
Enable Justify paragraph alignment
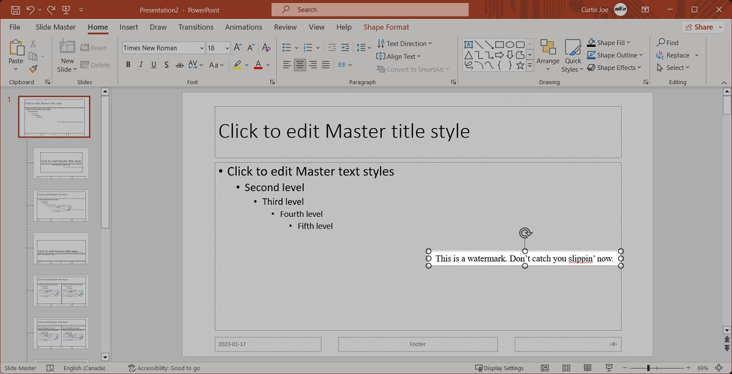tap(326, 65)
